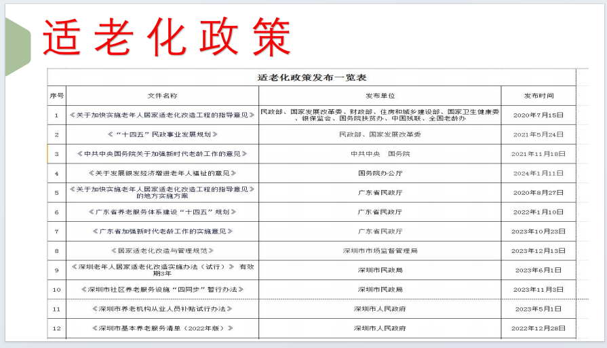Click the date 2021年5月24日
The image size is (607, 348).
point(539,134)
